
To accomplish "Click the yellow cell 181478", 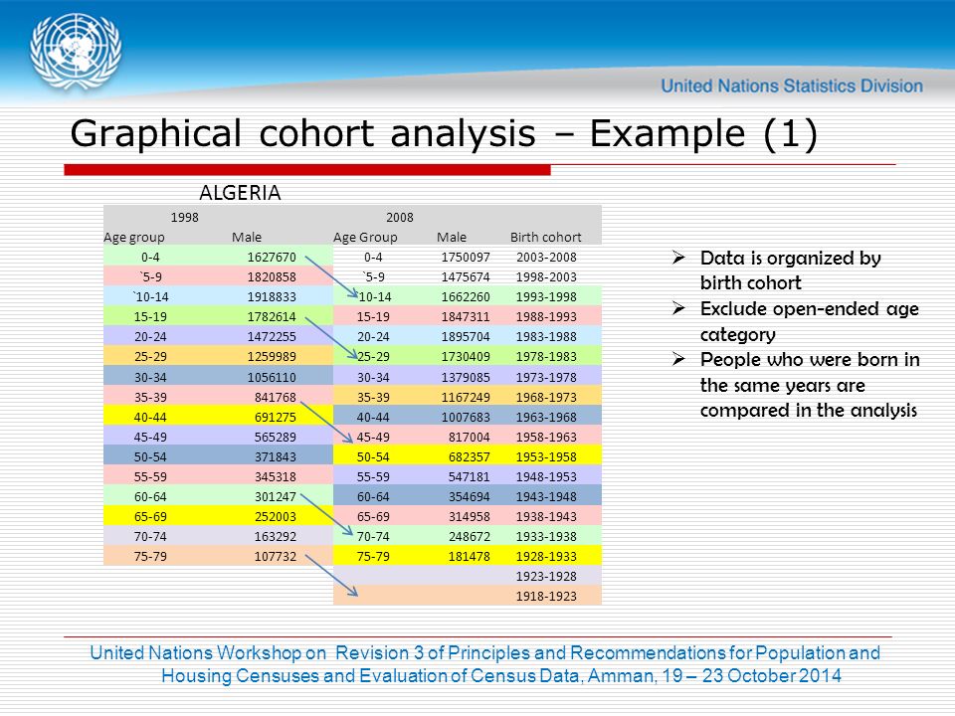I will tap(469, 557).
